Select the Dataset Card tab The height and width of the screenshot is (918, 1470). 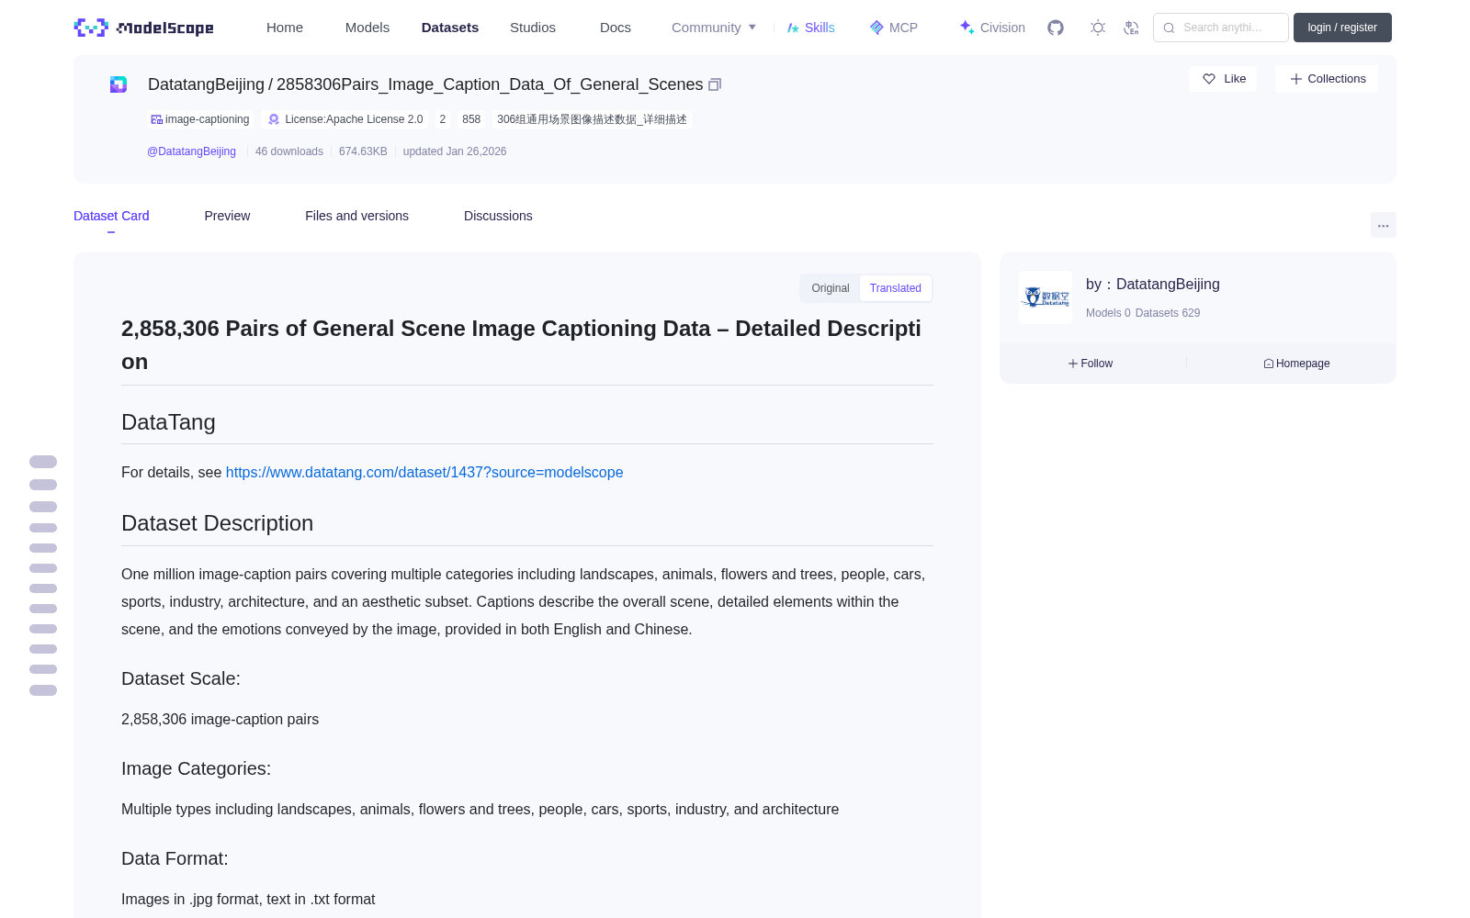click(111, 216)
